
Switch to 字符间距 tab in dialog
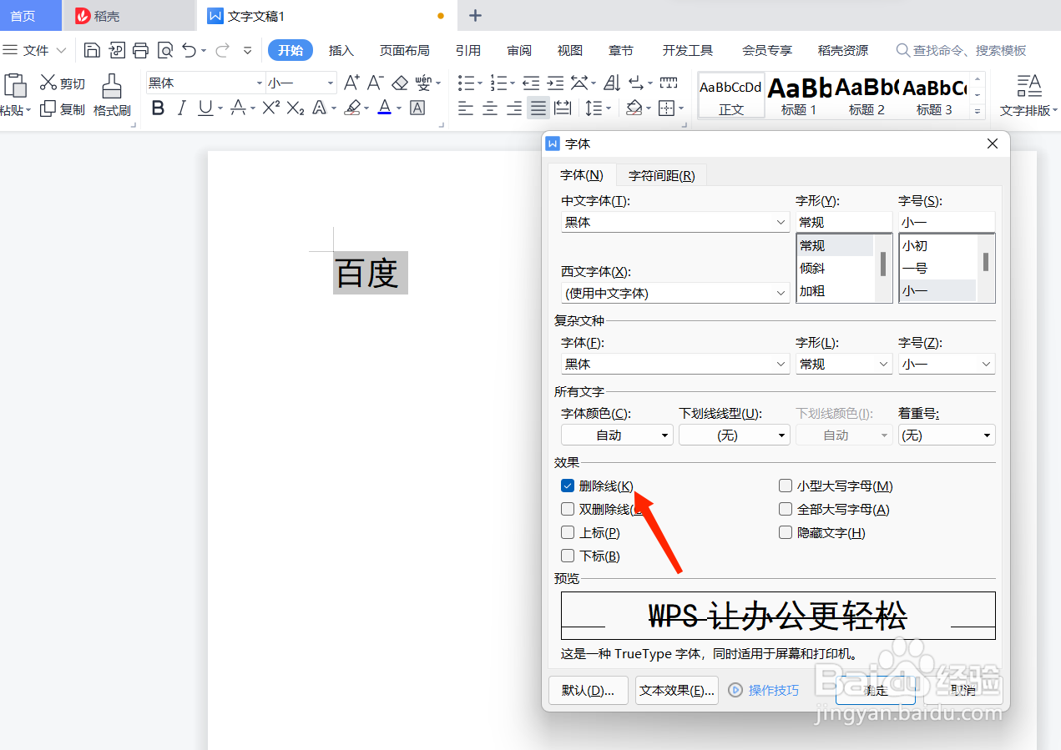coord(662,175)
